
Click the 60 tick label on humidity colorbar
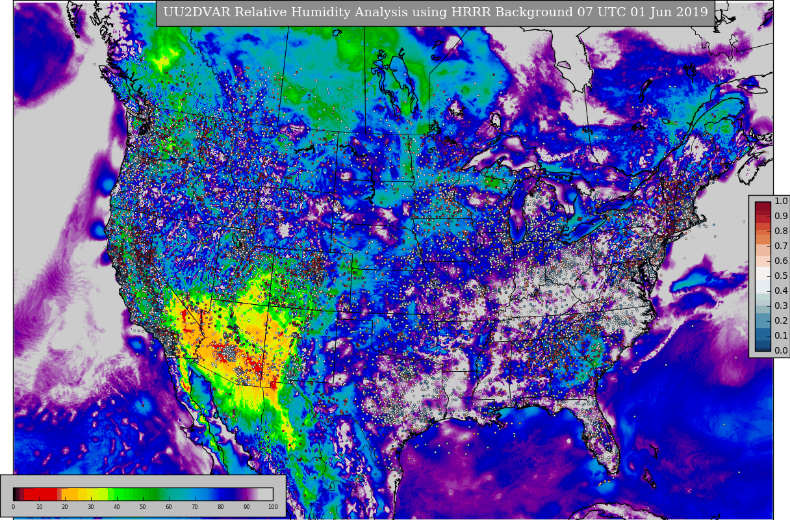pos(169,507)
